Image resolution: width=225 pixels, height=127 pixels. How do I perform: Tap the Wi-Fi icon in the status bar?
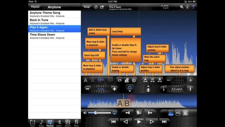click(x=36, y=1)
